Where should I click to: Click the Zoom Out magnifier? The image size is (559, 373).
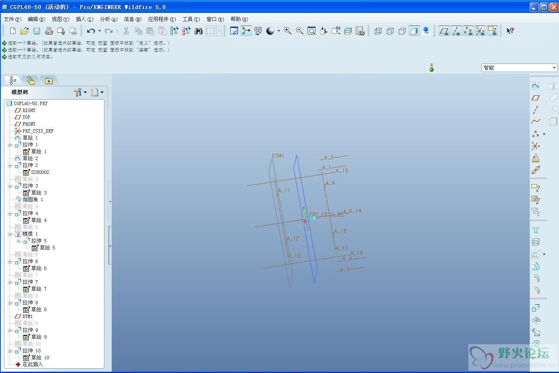click(299, 31)
